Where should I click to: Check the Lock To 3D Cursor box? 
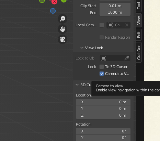pos(102,67)
